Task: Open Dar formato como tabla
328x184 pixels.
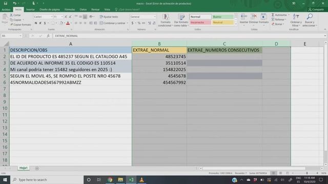Action: (181, 20)
